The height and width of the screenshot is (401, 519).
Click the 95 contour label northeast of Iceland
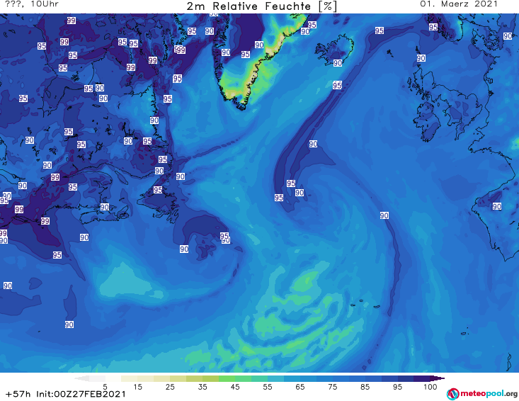[380, 30]
